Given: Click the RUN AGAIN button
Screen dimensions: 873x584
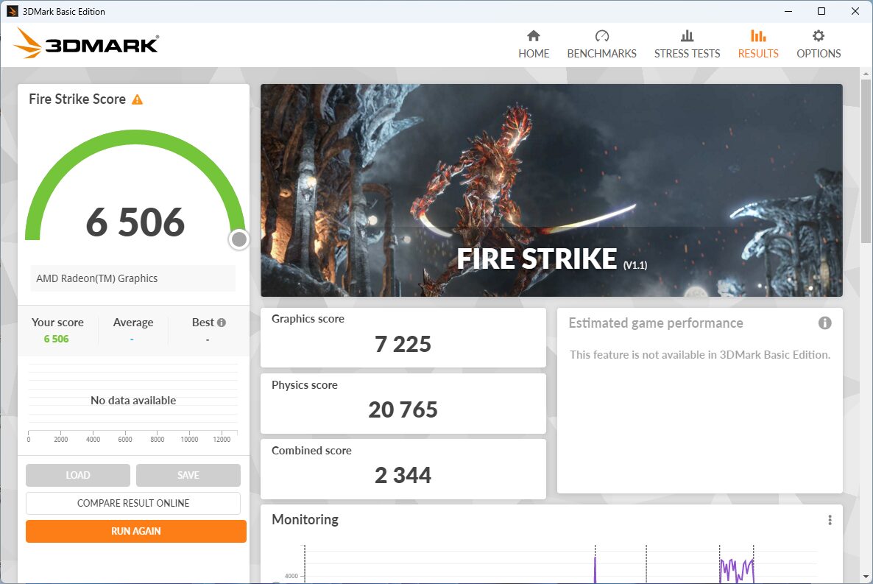Looking at the screenshot, I should [x=136, y=531].
